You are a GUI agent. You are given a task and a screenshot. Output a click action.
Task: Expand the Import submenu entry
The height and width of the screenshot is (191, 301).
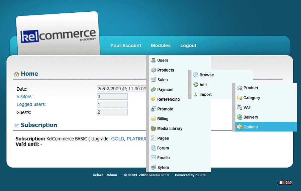(x=205, y=94)
